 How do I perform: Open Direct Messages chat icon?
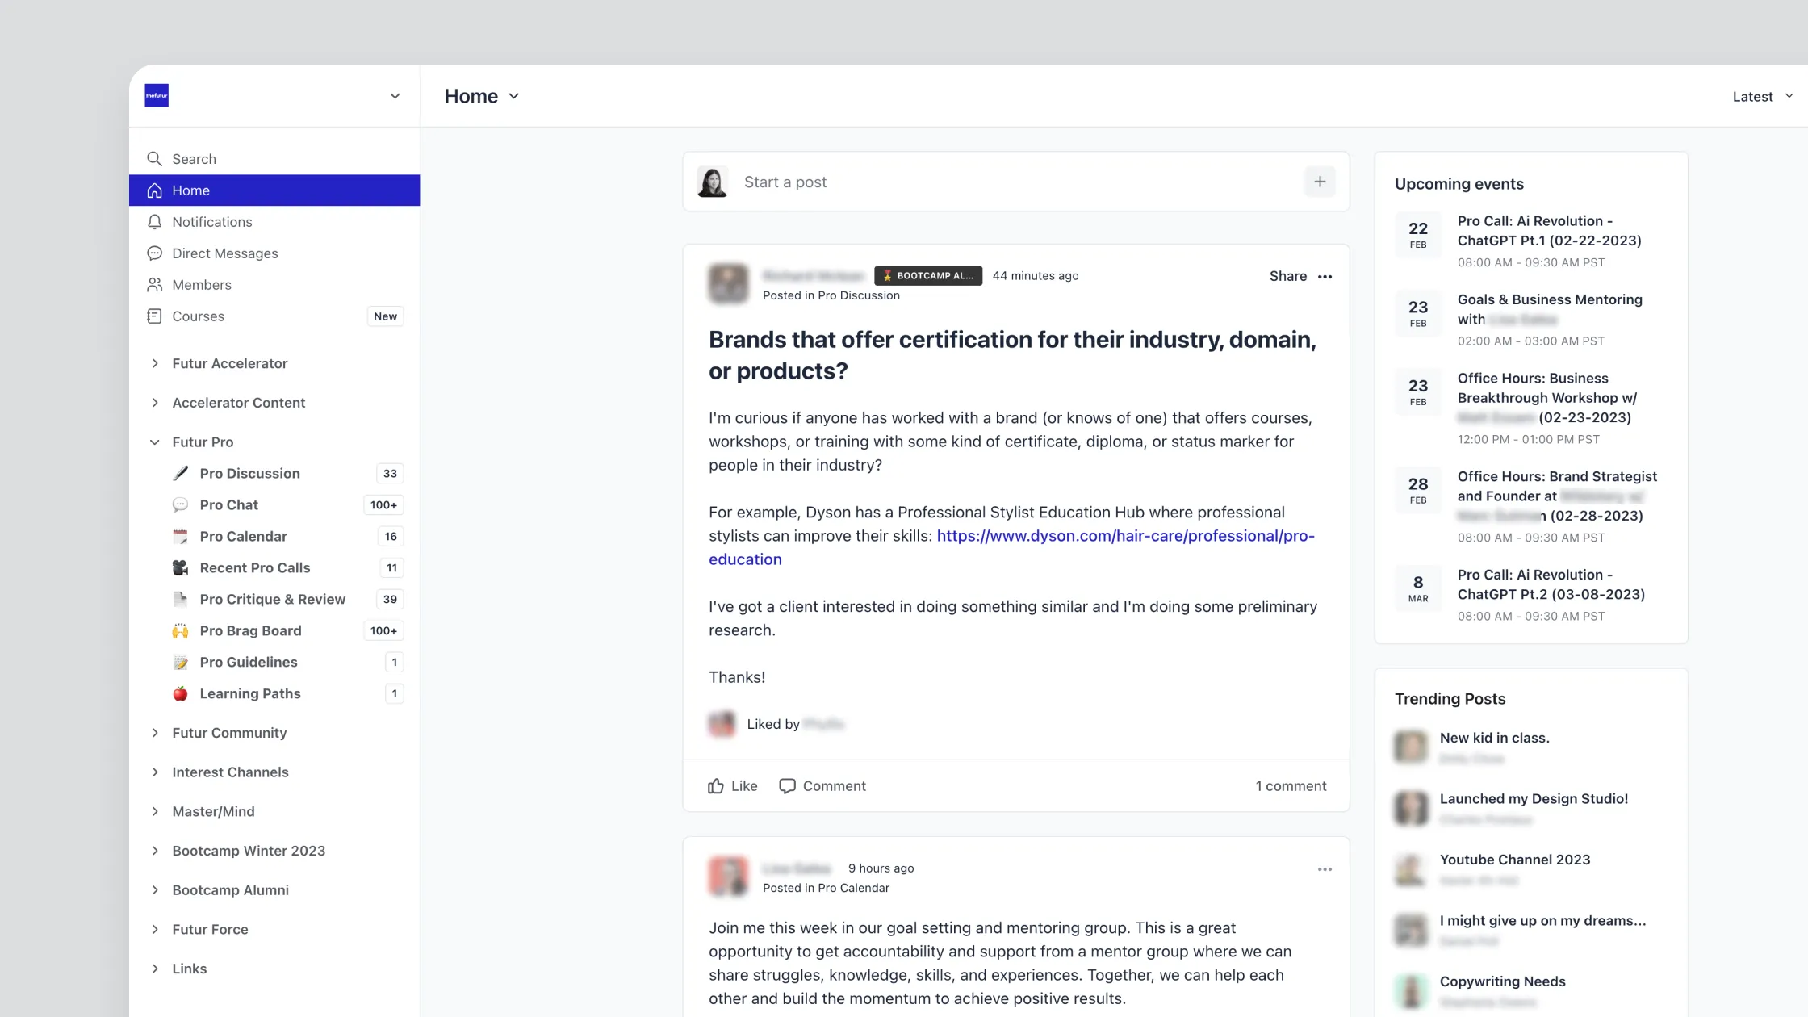point(155,253)
